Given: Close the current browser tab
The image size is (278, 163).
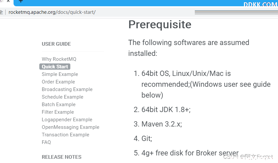Looking at the screenshot, I should (8, 1).
